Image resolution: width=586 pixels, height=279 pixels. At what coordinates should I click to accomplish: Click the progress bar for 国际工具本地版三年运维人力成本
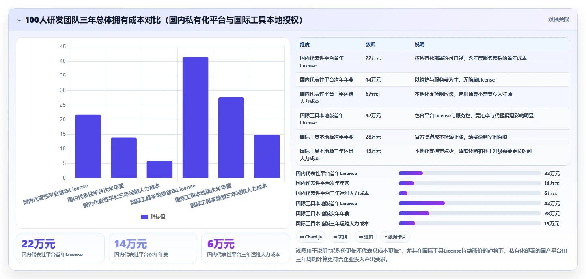point(470,223)
